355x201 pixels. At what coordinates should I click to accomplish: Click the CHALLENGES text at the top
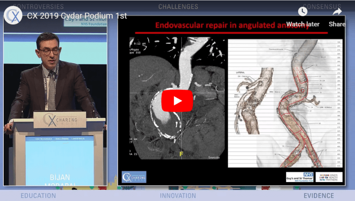pyautogui.click(x=178, y=6)
